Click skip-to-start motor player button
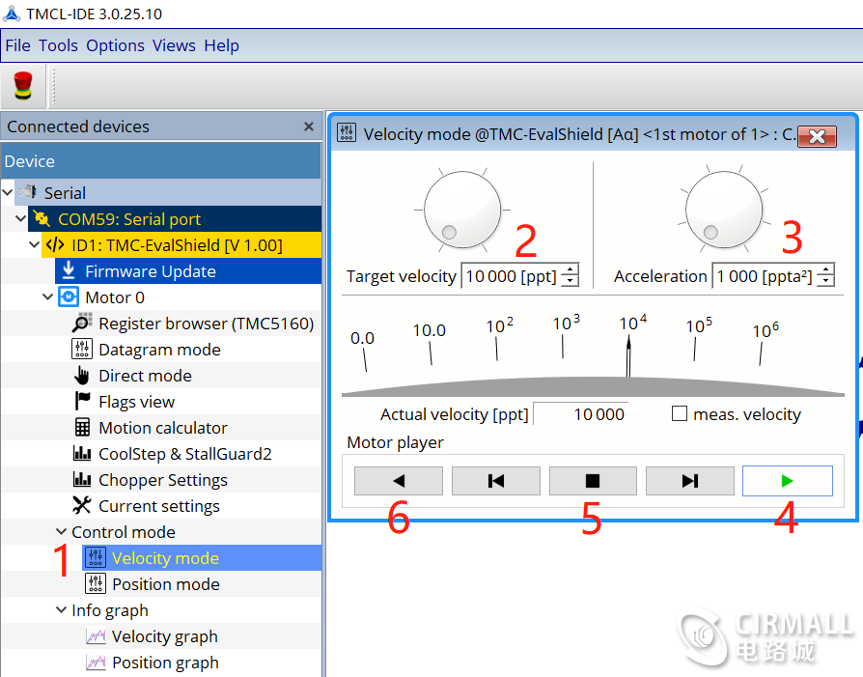The height and width of the screenshot is (677, 863). tap(495, 481)
